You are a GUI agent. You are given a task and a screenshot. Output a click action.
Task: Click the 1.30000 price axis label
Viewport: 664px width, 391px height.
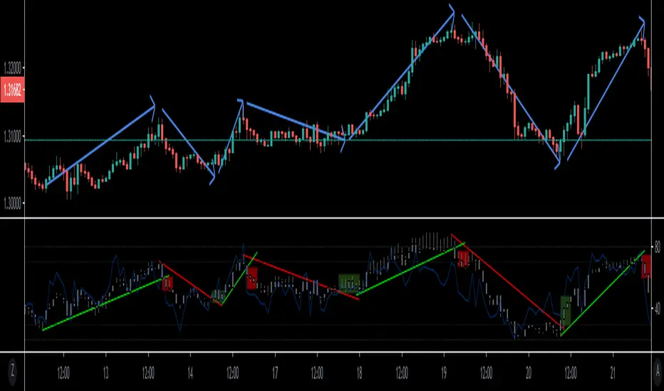[12, 203]
